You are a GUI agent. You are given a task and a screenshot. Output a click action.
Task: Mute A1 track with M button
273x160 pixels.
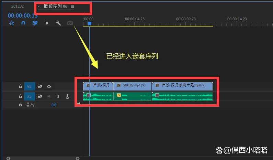click(49, 96)
